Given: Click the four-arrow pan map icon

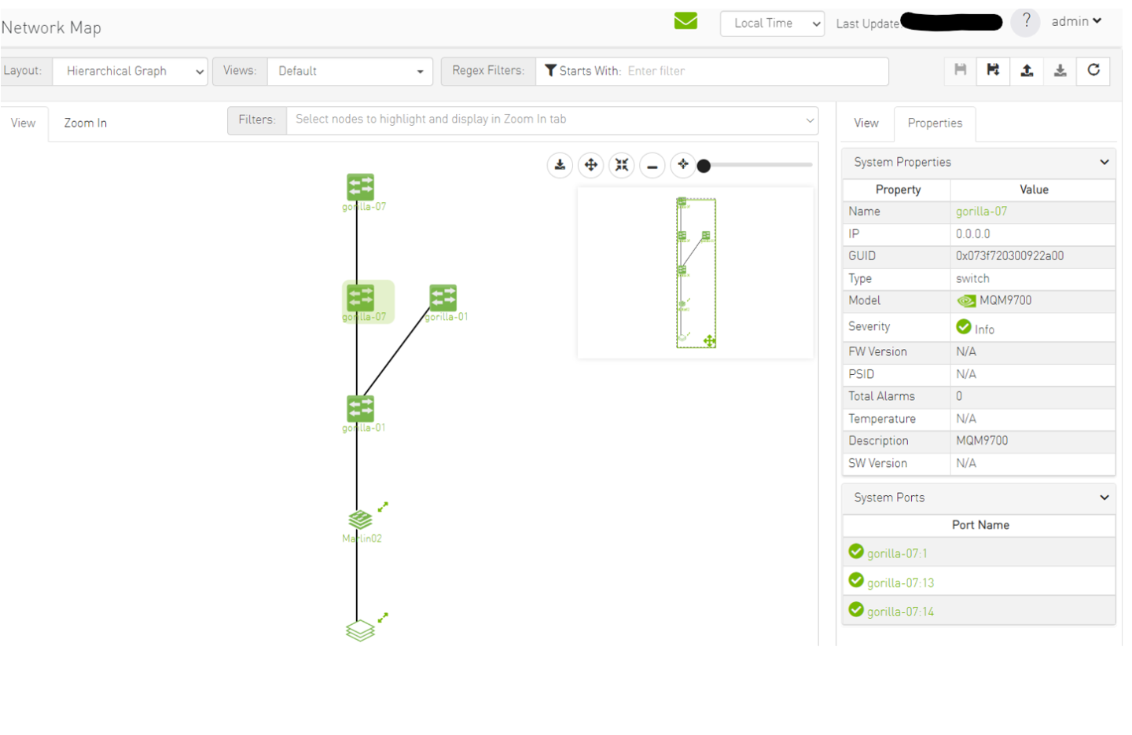Looking at the screenshot, I should (x=590, y=165).
